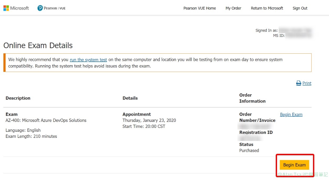
Task: Click the Order Information column header
Action: tap(252, 98)
